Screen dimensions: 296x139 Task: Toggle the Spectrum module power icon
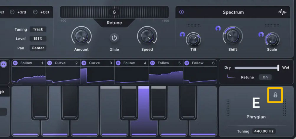[181, 12]
